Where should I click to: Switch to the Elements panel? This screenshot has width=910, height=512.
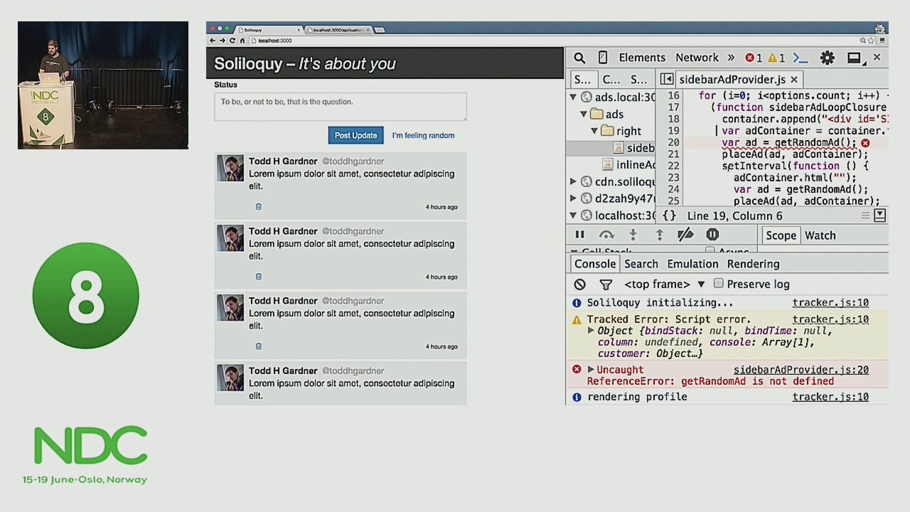coord(642,58)
